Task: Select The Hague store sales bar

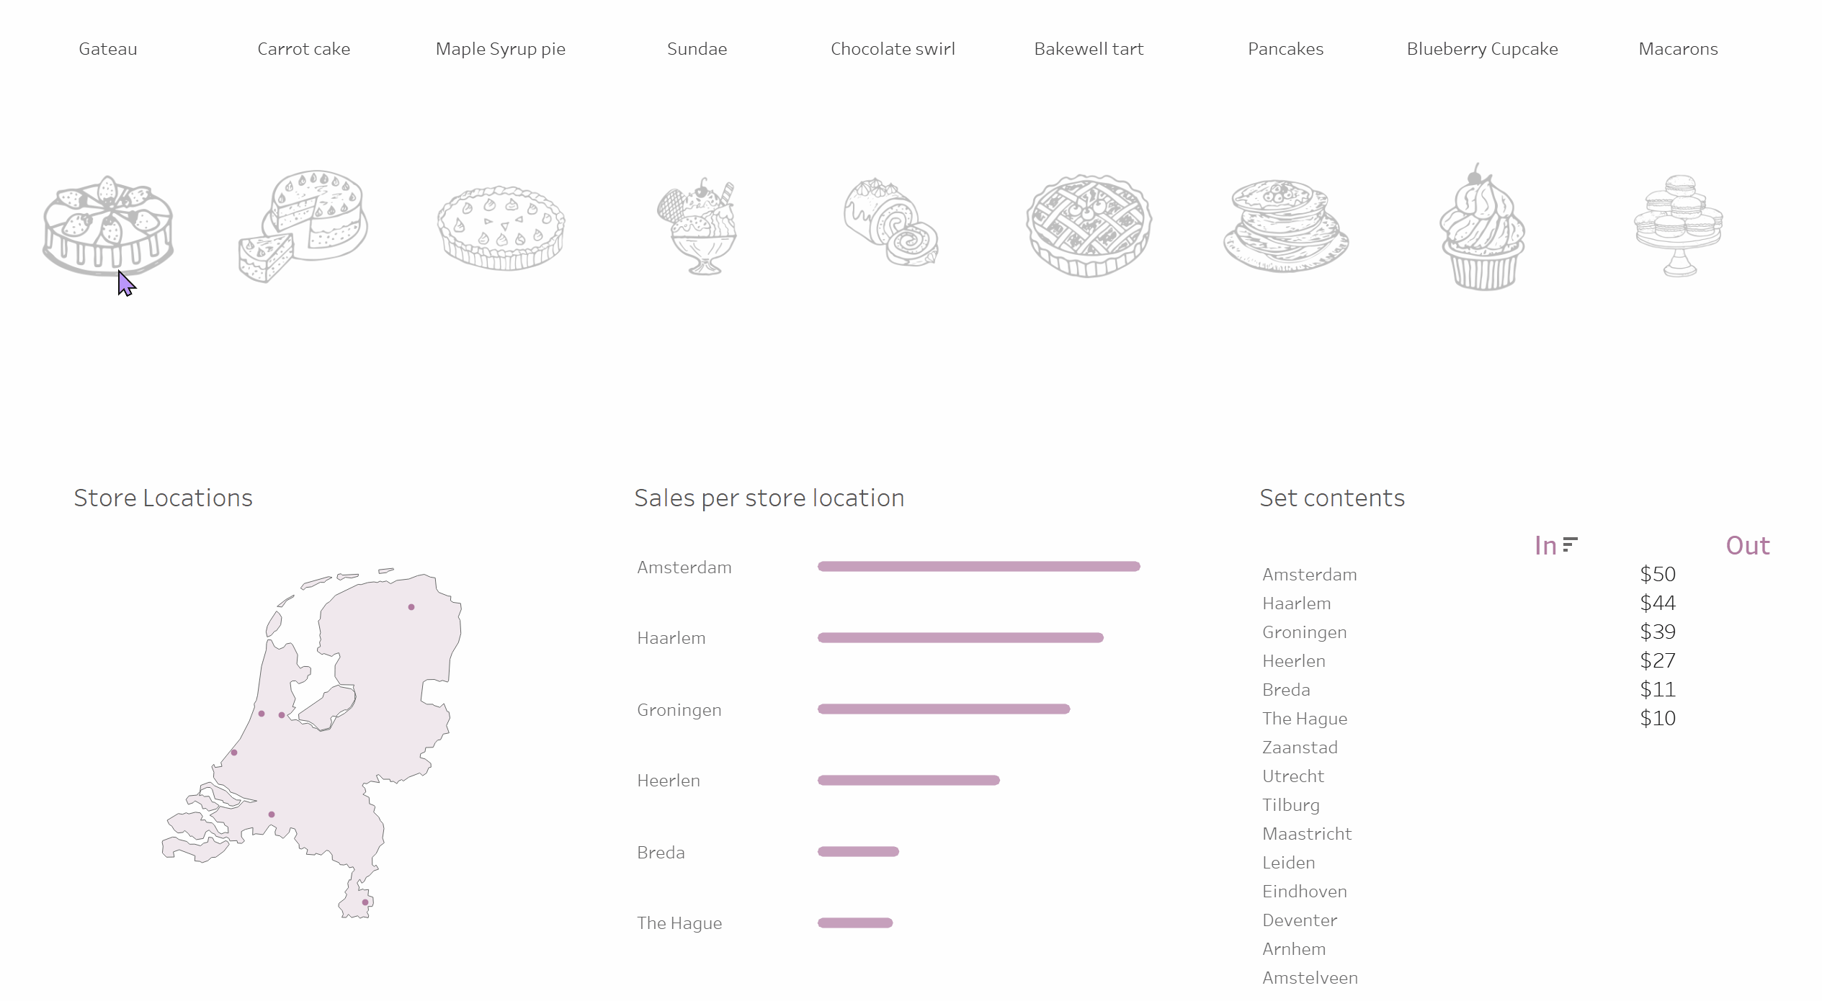Action: point(854,922)
